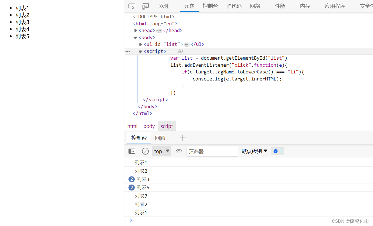Click the addEventListener code line
The width and height of the screenshot is (373, 226).
[229, 65]
